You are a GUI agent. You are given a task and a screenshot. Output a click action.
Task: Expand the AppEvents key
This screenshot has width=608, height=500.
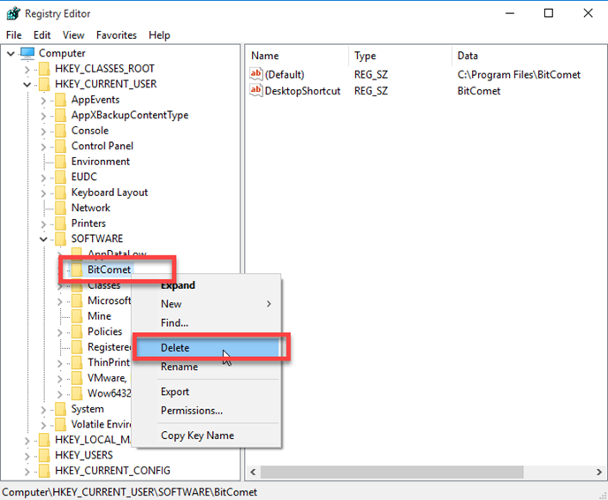43,101
